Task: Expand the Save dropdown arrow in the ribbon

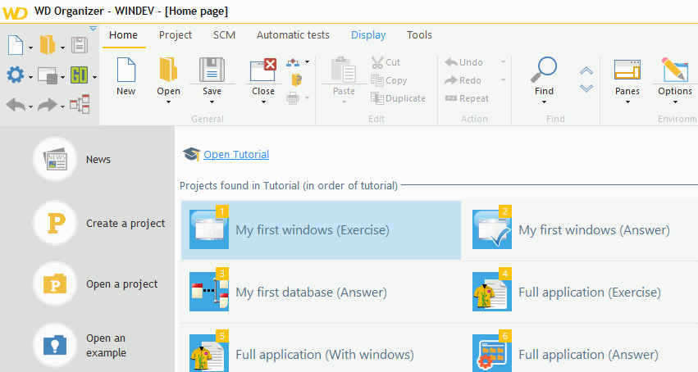Action: [212, 102]
